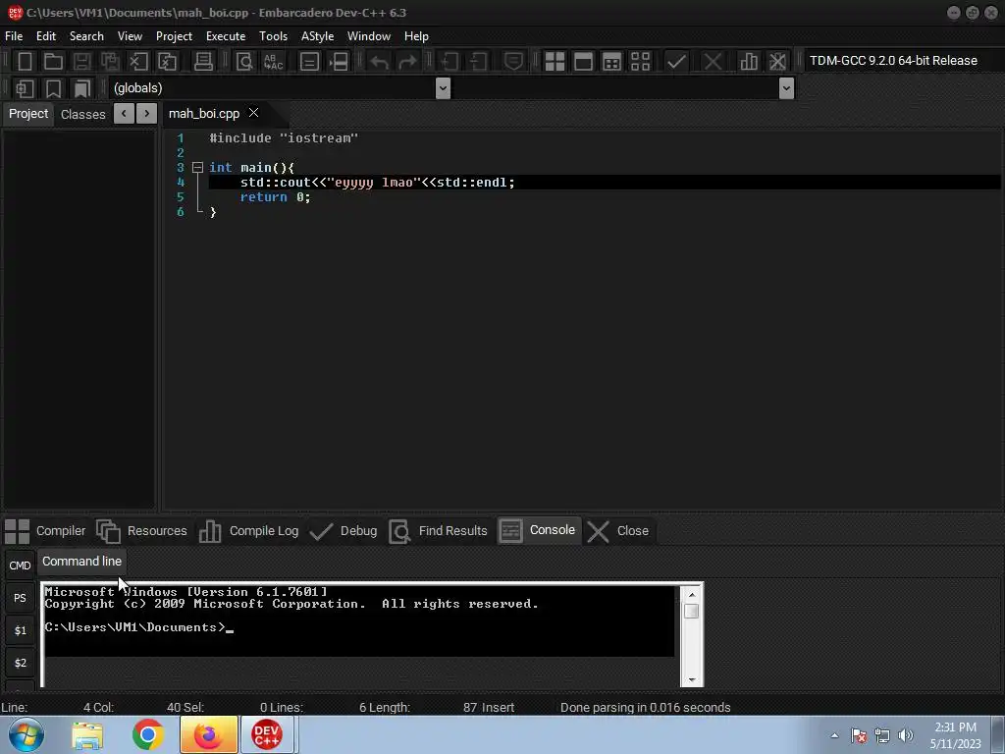Collapse the main() code fold marker
Screen dimensions: 1005x754
[198, 167]
